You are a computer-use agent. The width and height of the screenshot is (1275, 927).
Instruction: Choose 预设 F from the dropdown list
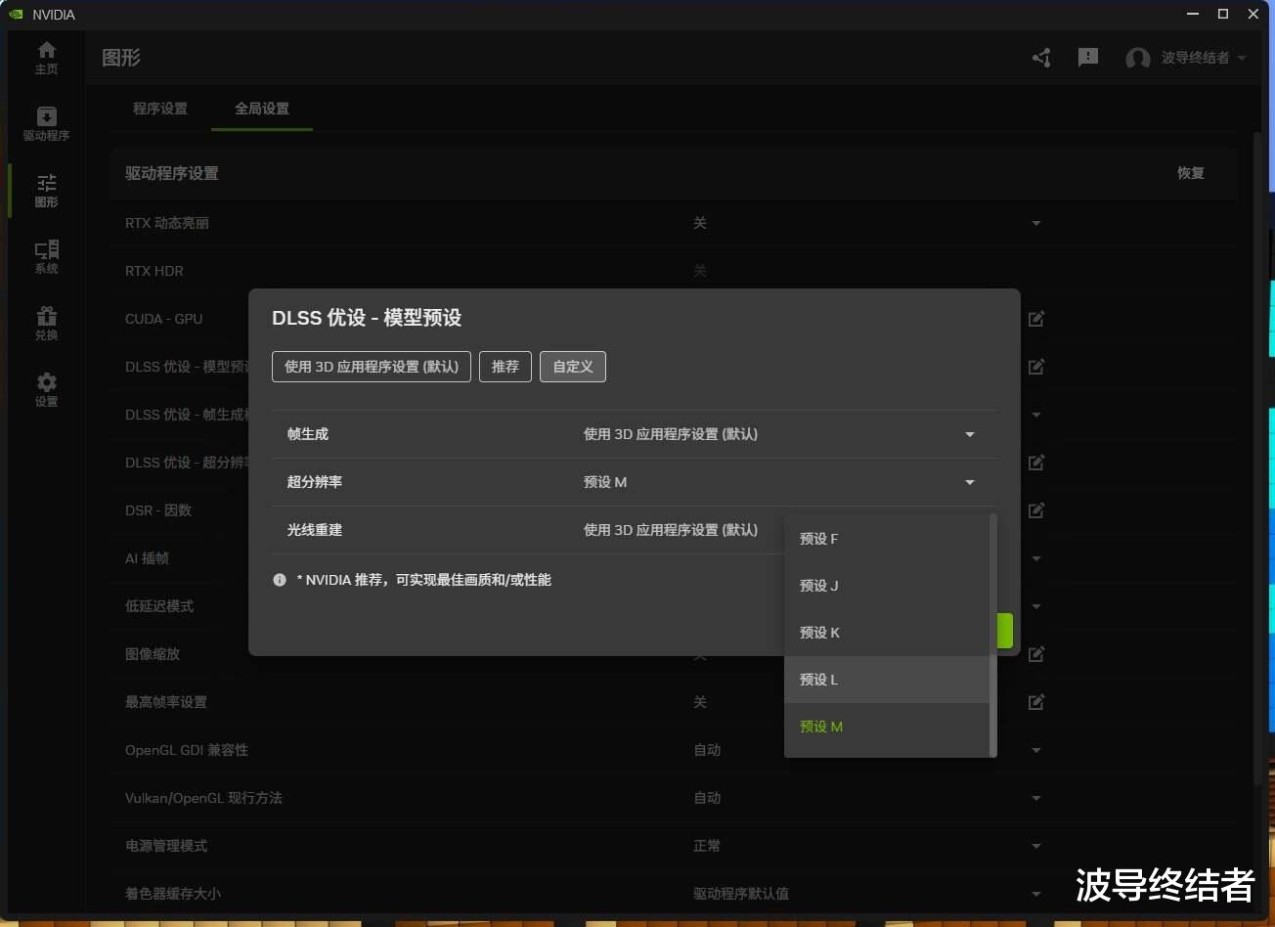(x=887, y=539)
